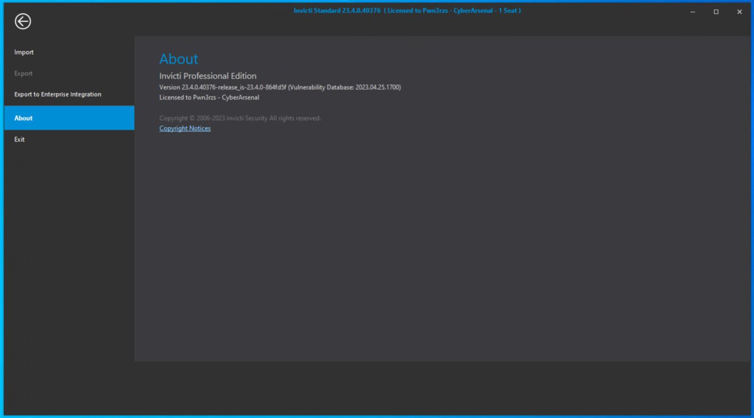Click the About heading text
The width and height of the screenshot is (754, 418).
178,59
